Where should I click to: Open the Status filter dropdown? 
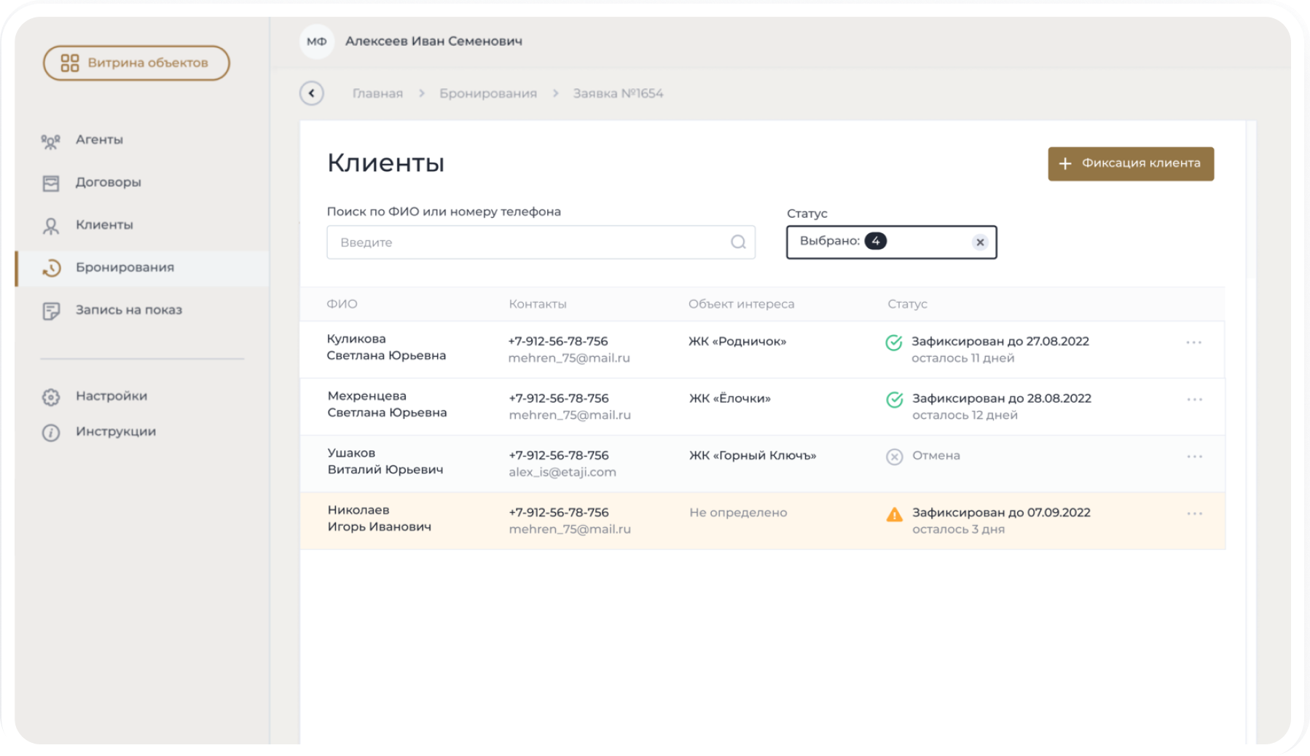click(918, 243)
